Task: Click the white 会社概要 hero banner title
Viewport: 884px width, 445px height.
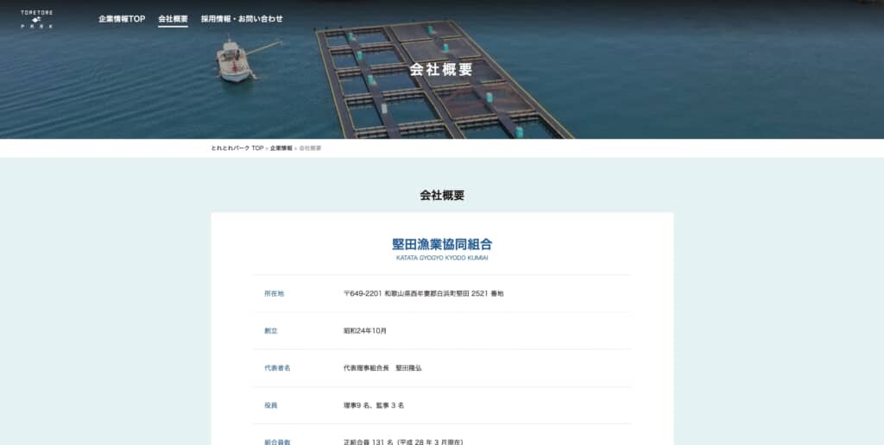Action: coord(441,69)
